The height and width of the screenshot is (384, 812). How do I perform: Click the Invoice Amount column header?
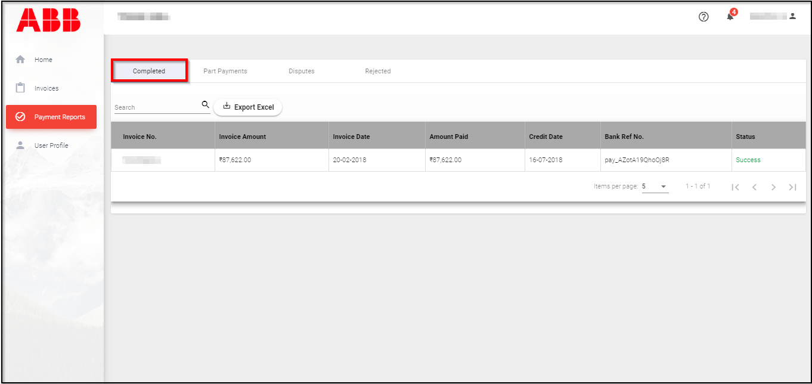point(242,137)
